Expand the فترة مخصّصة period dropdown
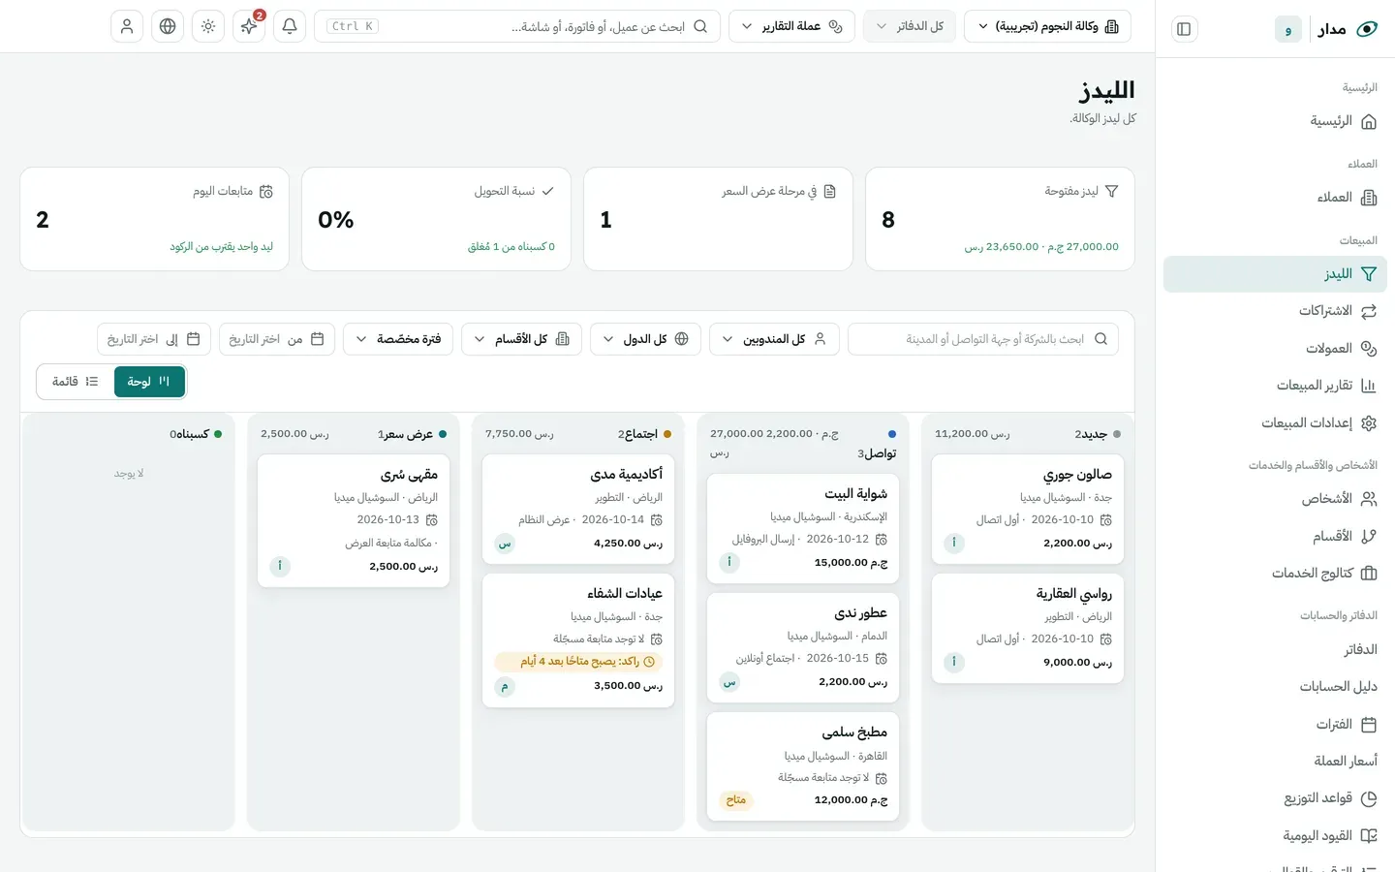This screenshot has height=872, width=1395. coord(398,339)
